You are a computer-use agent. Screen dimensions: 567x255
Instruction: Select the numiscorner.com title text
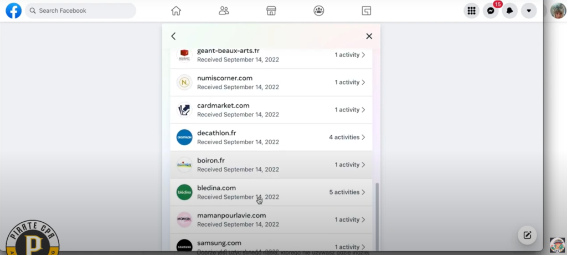click(x=225, y=78)
